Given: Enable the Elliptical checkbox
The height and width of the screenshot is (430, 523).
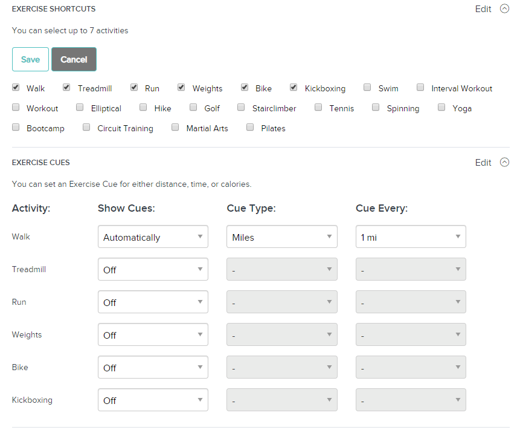Looking at the screenshot, I should (80, 108).
